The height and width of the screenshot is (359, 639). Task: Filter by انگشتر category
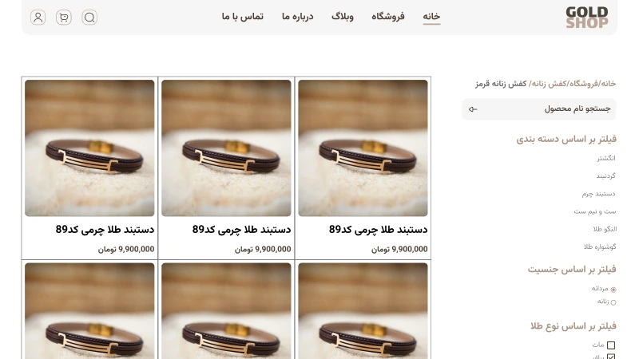(606, 158)
